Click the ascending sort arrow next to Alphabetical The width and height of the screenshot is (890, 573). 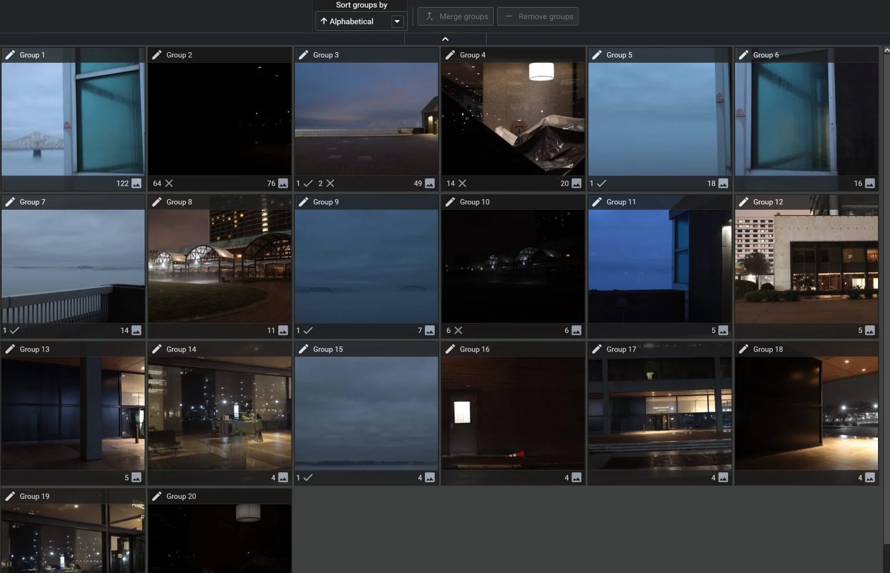click(325, 21)
